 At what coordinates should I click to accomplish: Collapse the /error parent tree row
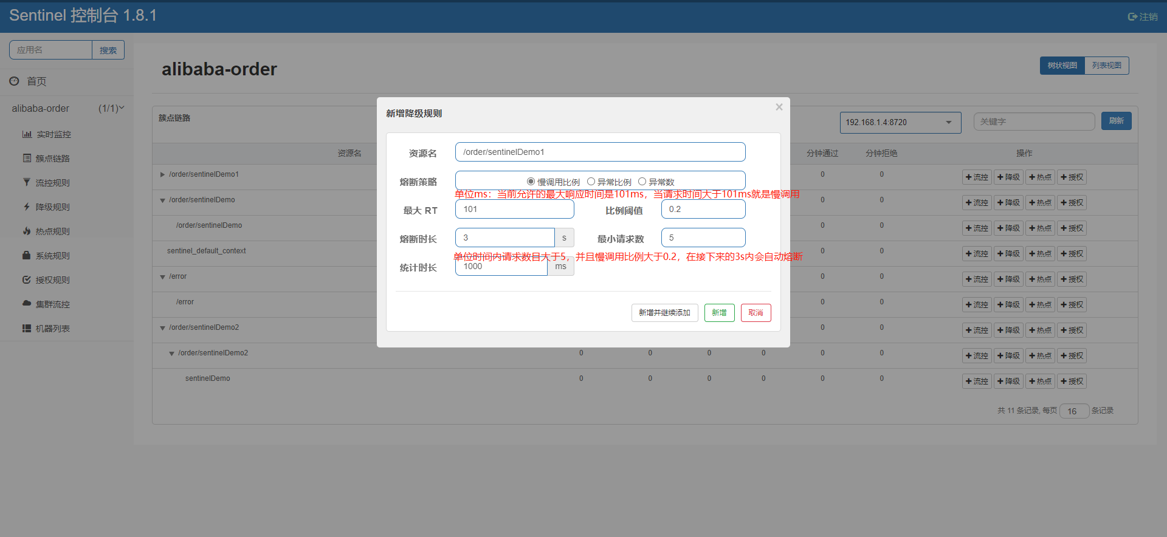tap(162, 277)
